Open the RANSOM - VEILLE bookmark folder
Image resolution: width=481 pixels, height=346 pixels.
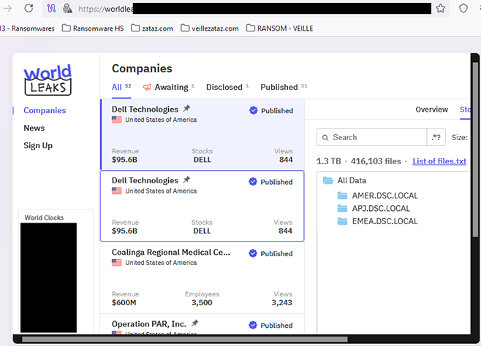[x=280, y=28]
